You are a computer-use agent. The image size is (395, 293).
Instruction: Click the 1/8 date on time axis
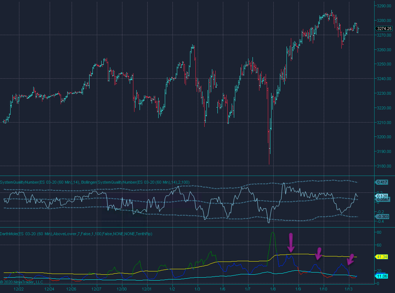(x=273, y=289)
